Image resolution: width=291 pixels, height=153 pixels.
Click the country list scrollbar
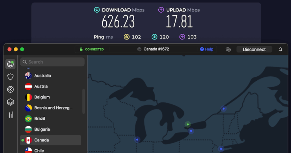(x=84, y=101)
